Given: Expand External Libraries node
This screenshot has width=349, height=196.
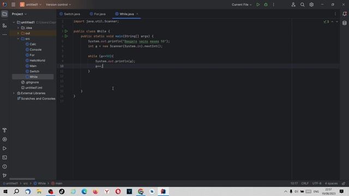Looking at the screenshot, I should 14,93.
